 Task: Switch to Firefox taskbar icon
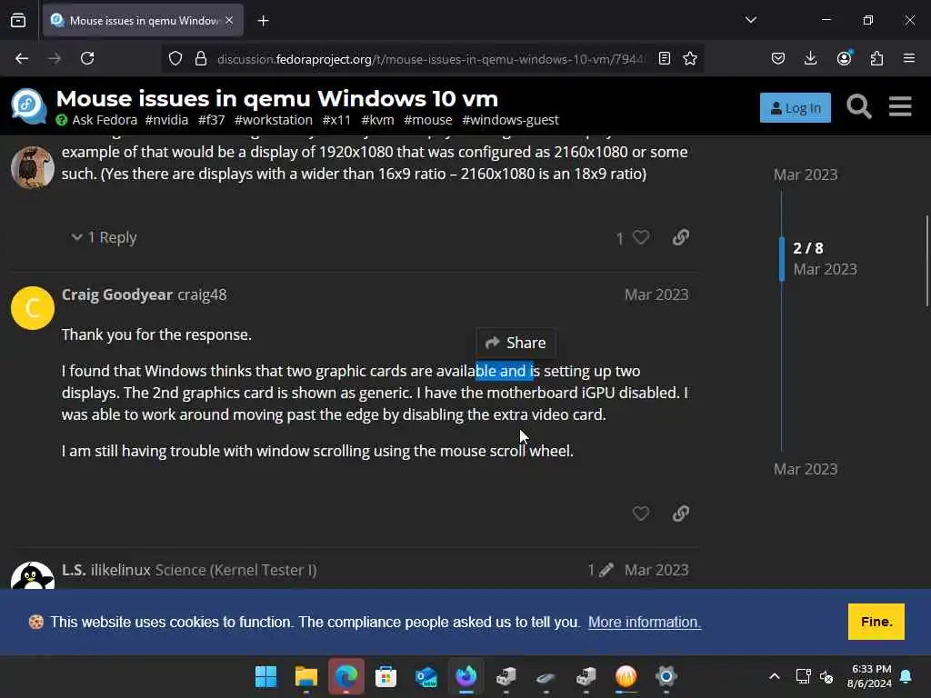466,676
